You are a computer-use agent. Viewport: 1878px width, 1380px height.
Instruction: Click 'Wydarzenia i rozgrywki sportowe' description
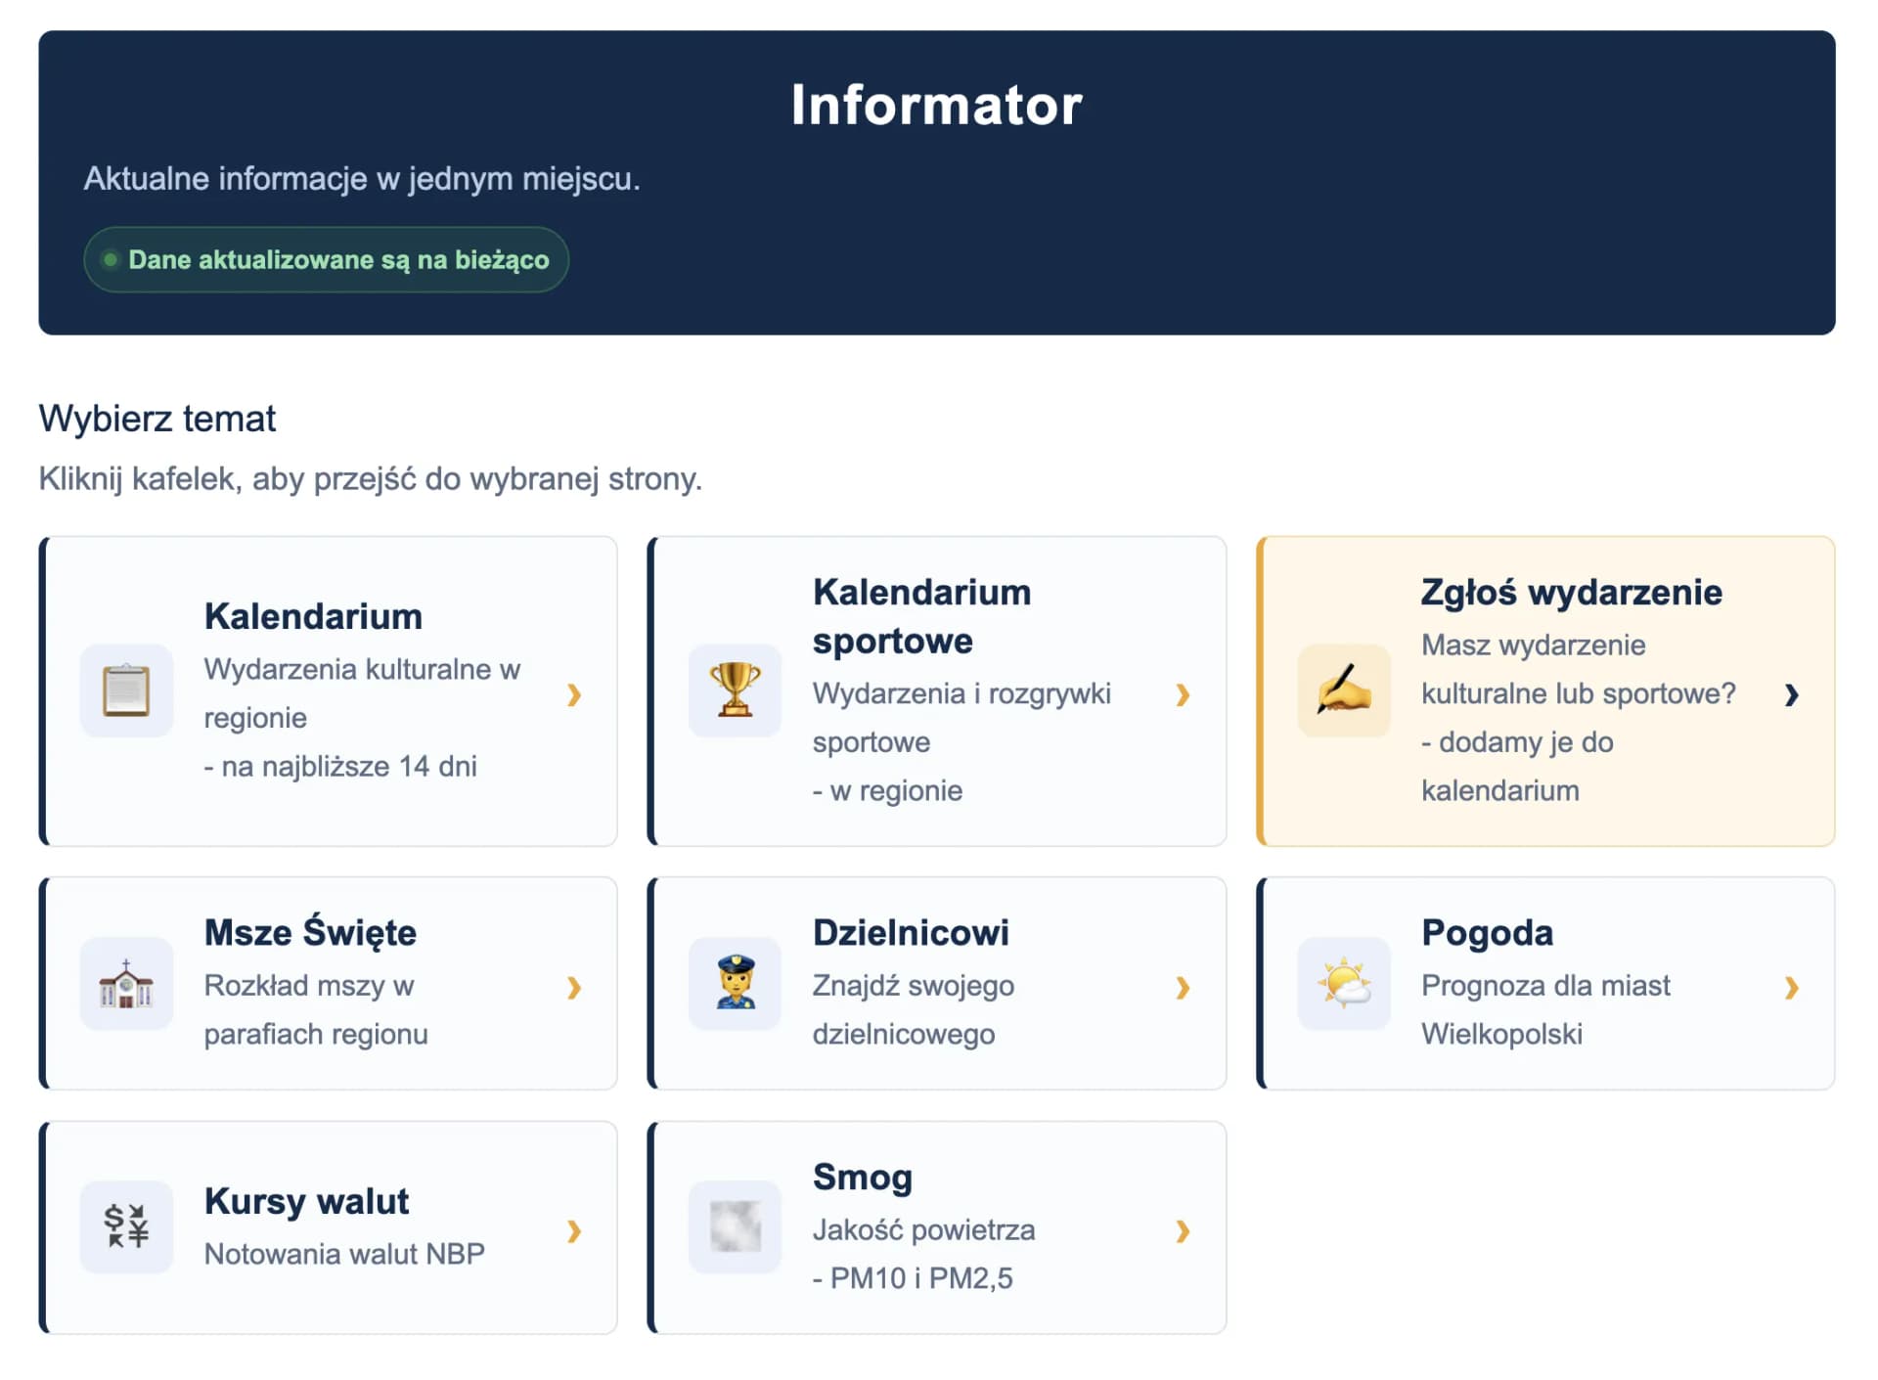pyautogui.click(x=961, y=717)
